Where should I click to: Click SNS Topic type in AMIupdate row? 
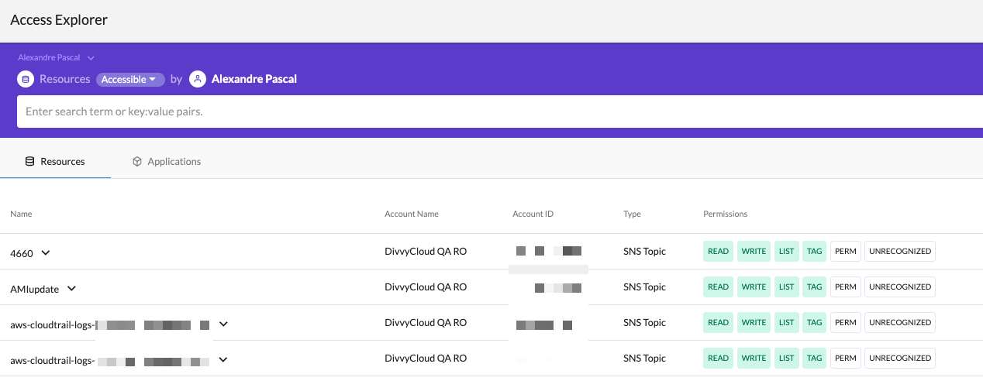[x=644, y=287]
